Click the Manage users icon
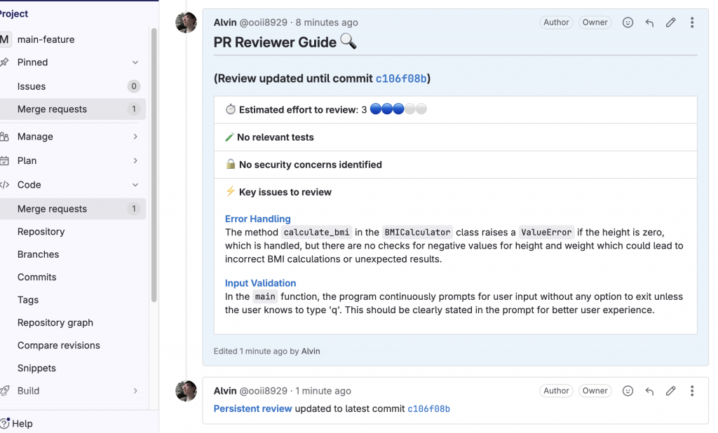The height and width of the screenshot is (433, 718). point(5,137)
